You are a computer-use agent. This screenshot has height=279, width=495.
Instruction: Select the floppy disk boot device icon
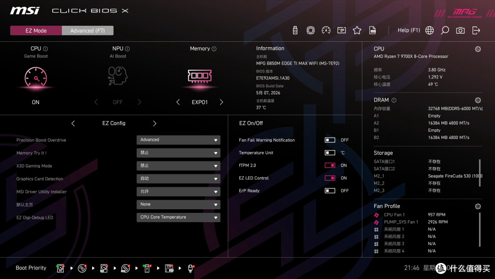[x=169, y=268]
